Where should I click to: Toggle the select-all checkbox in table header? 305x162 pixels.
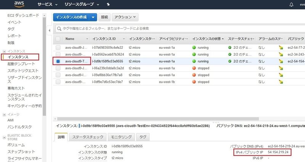tap(58, 39)
